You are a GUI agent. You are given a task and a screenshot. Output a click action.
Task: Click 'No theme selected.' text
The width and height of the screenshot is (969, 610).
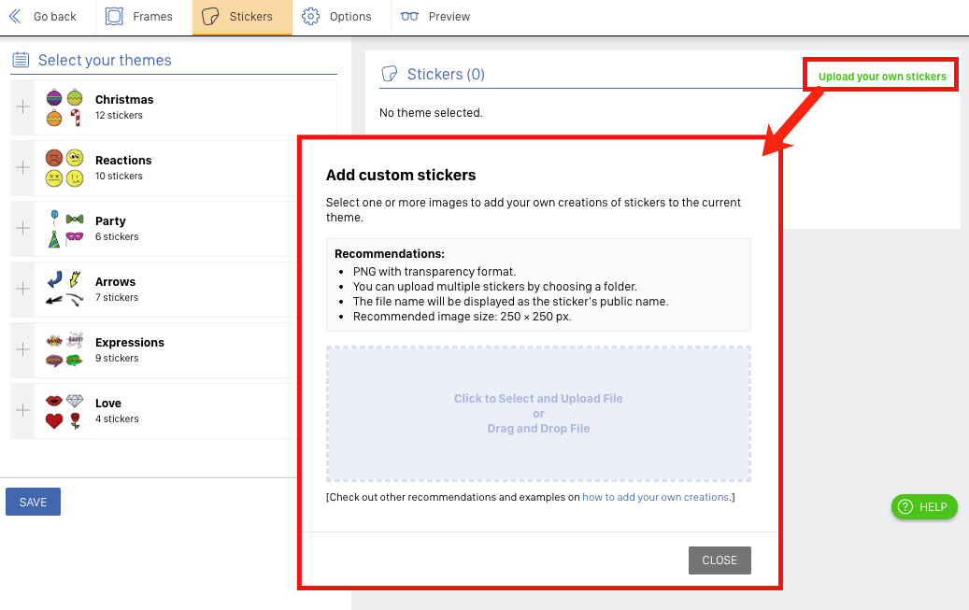click(x=431, y=112)
